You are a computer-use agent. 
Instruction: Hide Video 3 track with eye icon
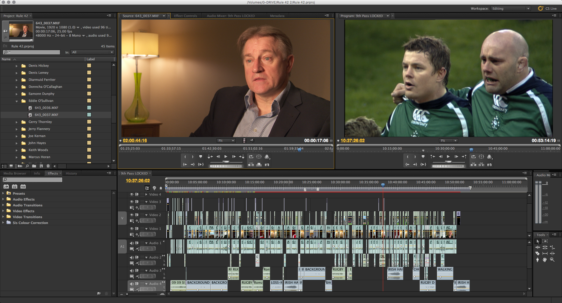(132, 202)
